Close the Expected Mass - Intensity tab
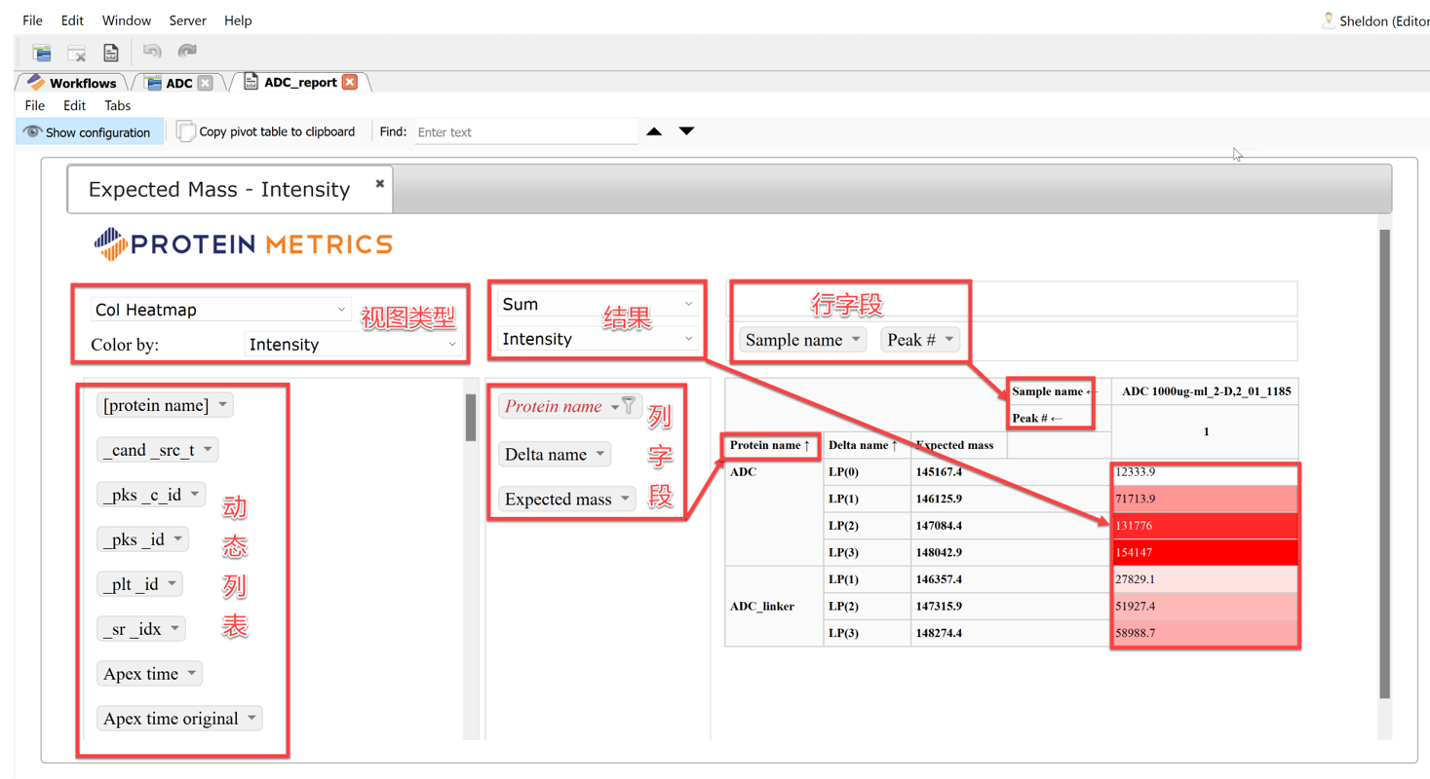Image resolution: width=1430 pixels, height=779 pixels. tap(380, 183)
